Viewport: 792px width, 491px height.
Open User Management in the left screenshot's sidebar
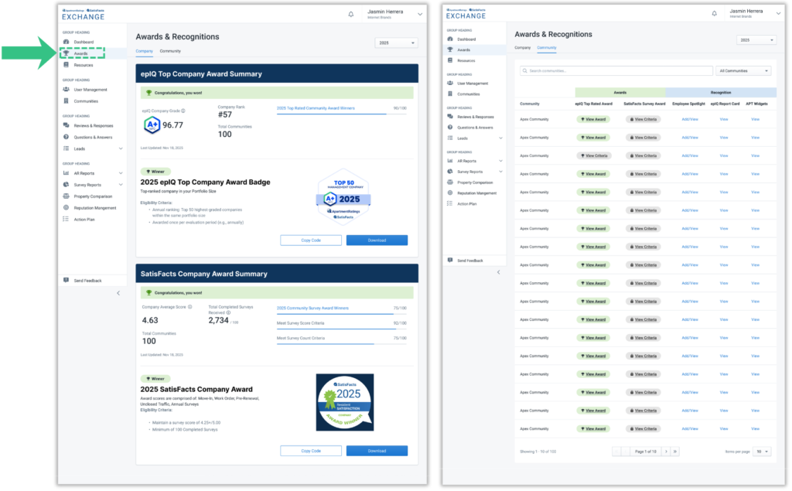[x=90, y=90]
